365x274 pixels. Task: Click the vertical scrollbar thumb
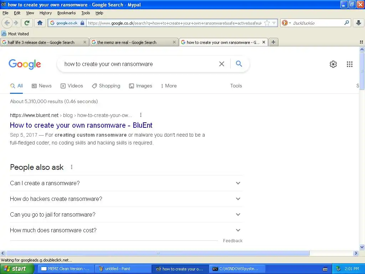(362, 71)
